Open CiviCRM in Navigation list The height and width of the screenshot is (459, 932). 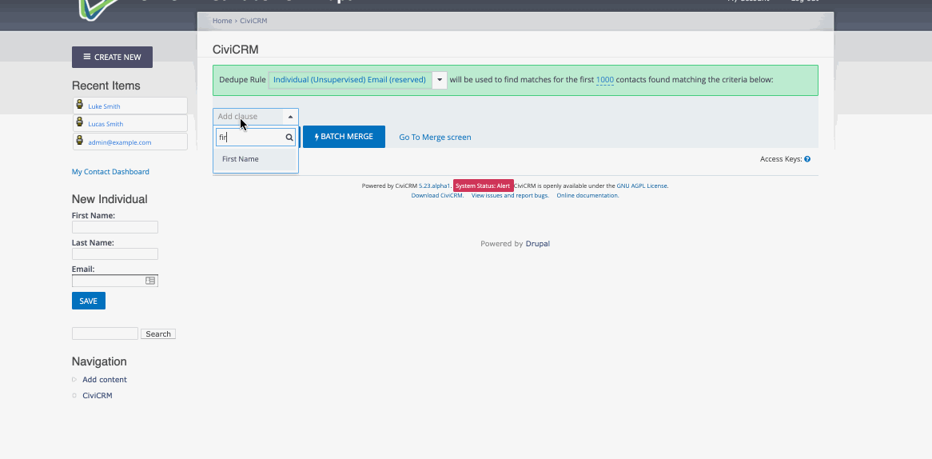pos(98,395)
